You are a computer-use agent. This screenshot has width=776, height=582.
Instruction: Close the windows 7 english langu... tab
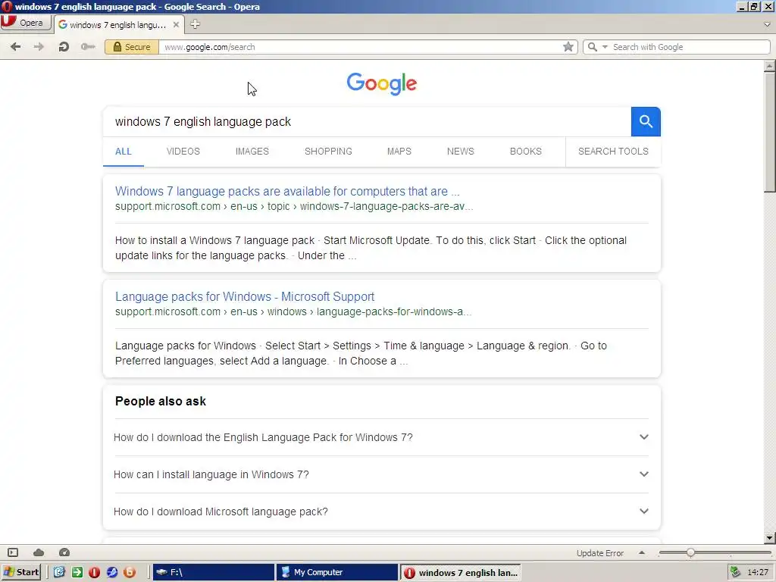pos(176,24)
